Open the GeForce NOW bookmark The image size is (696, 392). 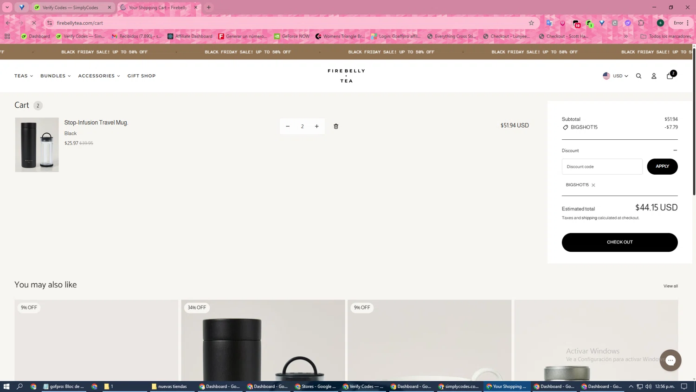pyautogui.click(x=291, y=36)
